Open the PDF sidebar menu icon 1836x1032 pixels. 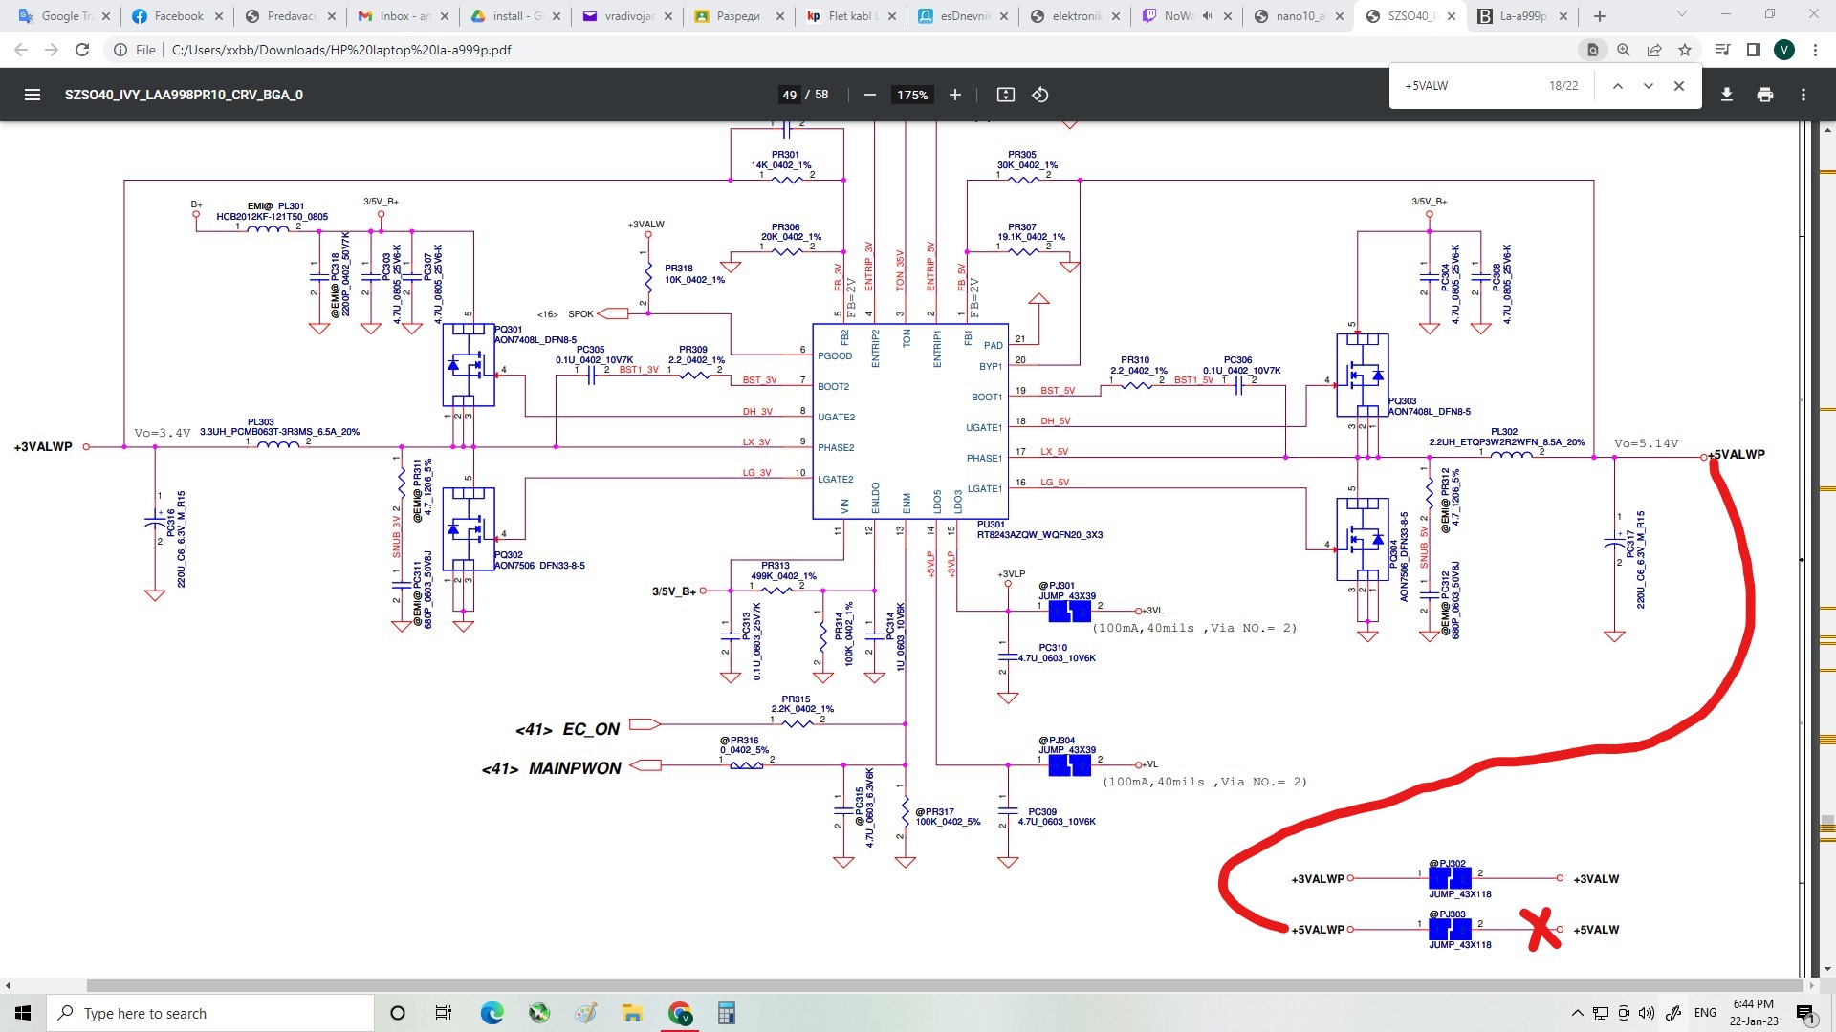click(32, 95)
